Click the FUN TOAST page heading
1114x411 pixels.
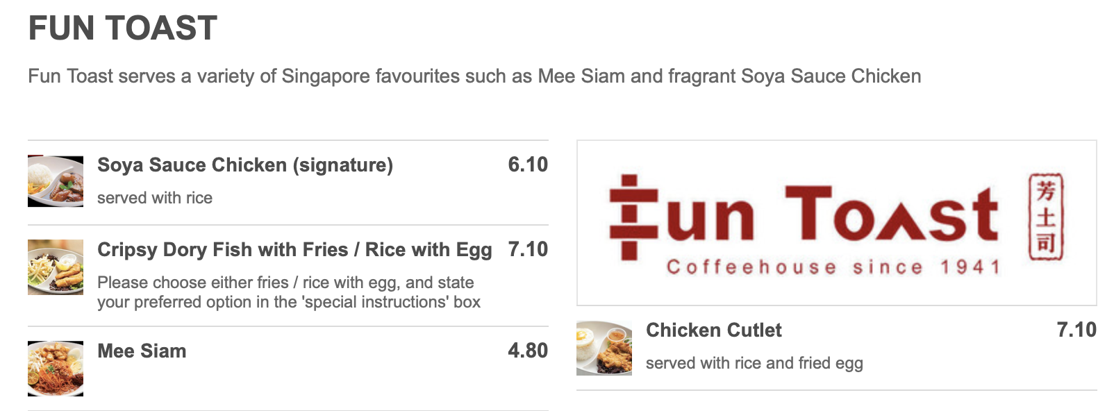coord(123,28)
